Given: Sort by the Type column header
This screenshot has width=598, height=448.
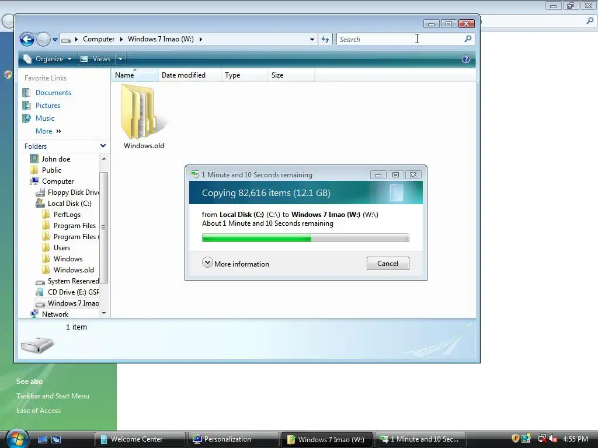Looking at the screenshot, I should [244, 75].
